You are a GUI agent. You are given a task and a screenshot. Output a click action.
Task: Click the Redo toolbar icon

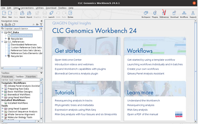pyautogui.click(x=64, y=13)
